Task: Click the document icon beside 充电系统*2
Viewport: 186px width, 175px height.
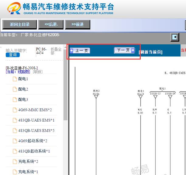Action: tap(15, 162)
